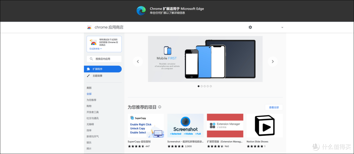Choose the 社交与通讯 category
Image resolution: width=354 pixels, height=154 pixels.
[x=92, y=118]
